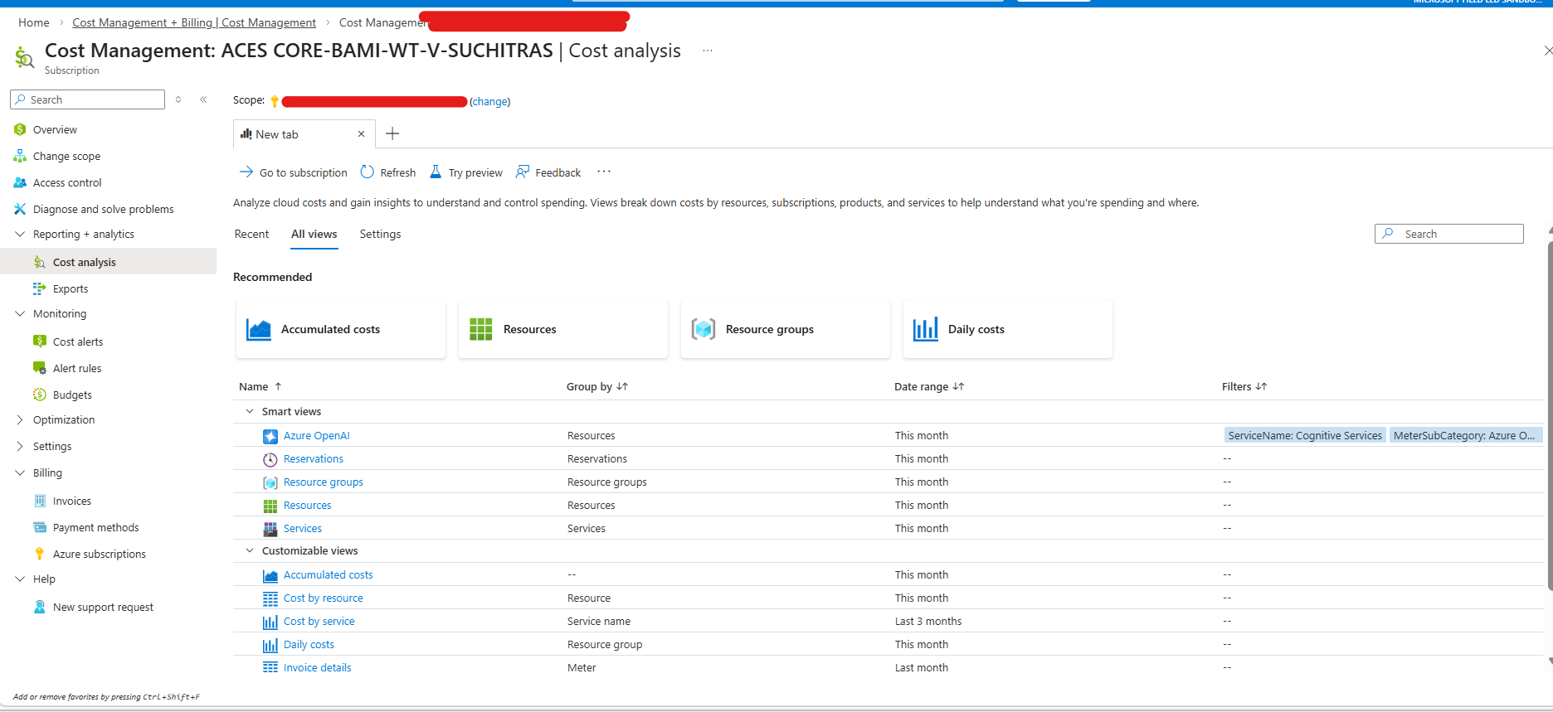Image resolution: width=1553 pixels, height=712 pixels.
Task: Sort by Group by column
Action: [597, 386]
